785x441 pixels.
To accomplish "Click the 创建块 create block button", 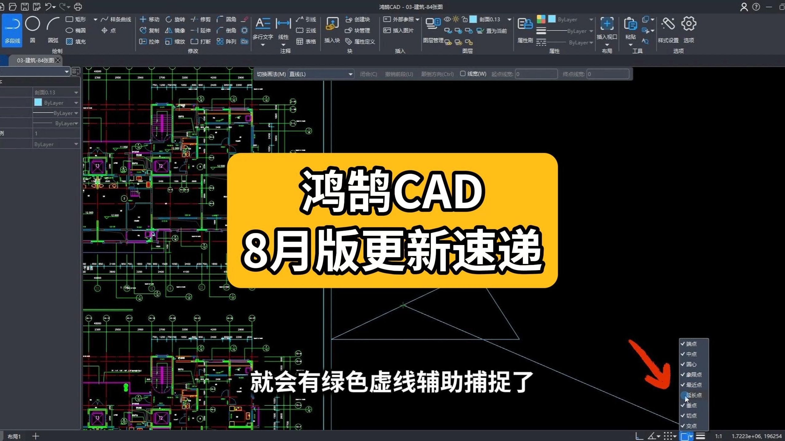I will point(358,19).
